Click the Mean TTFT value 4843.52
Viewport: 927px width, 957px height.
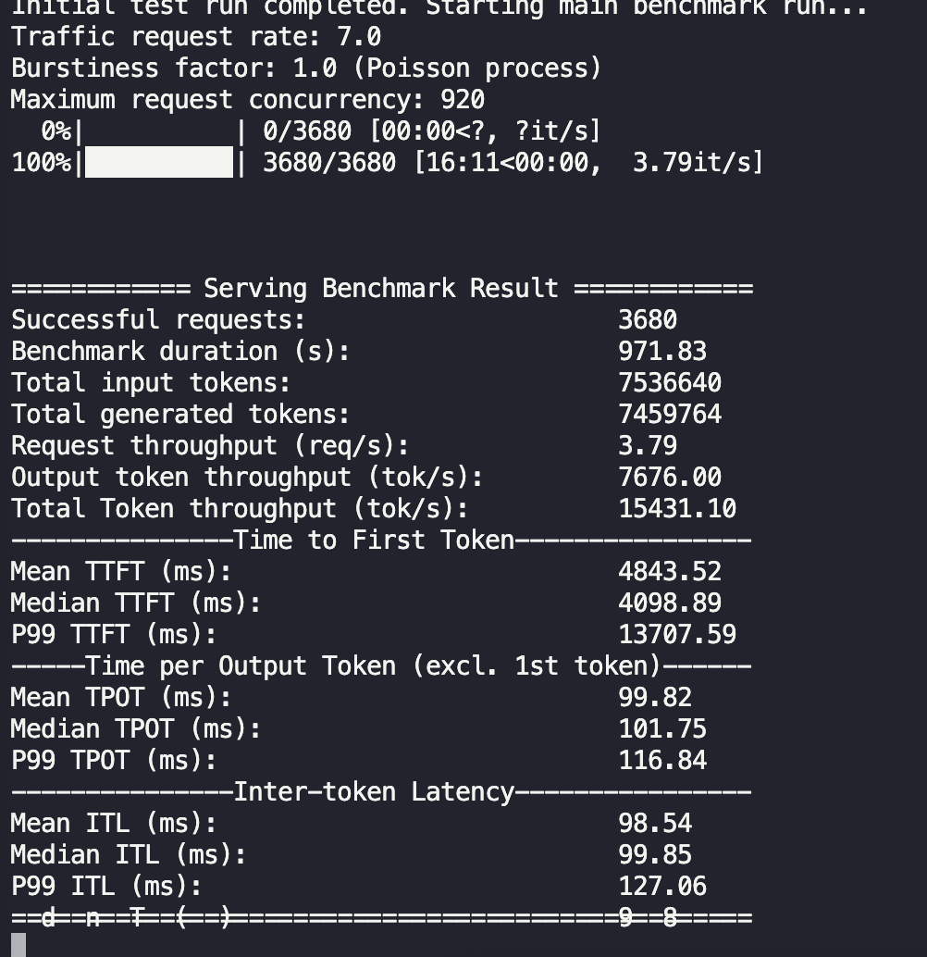pyautogui.click(x=670, y=572)
